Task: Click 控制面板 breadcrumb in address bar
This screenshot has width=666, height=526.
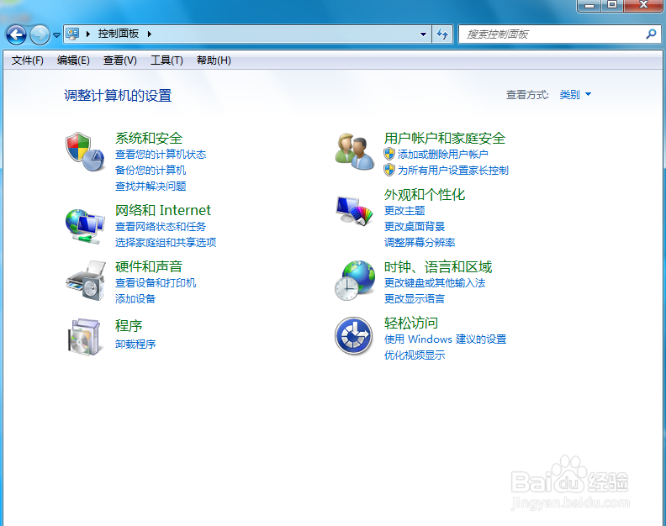Action: tap(118, 34)
